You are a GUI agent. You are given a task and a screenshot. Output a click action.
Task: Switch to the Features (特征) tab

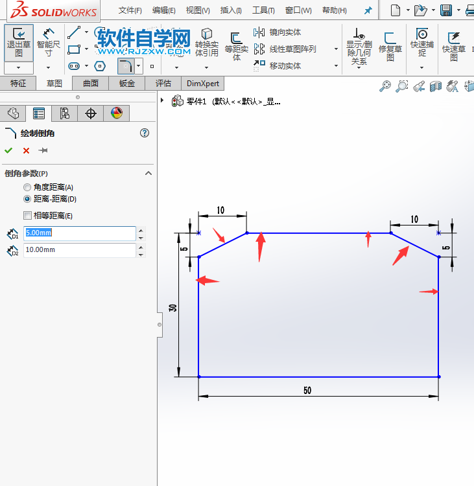coord(18,84)
